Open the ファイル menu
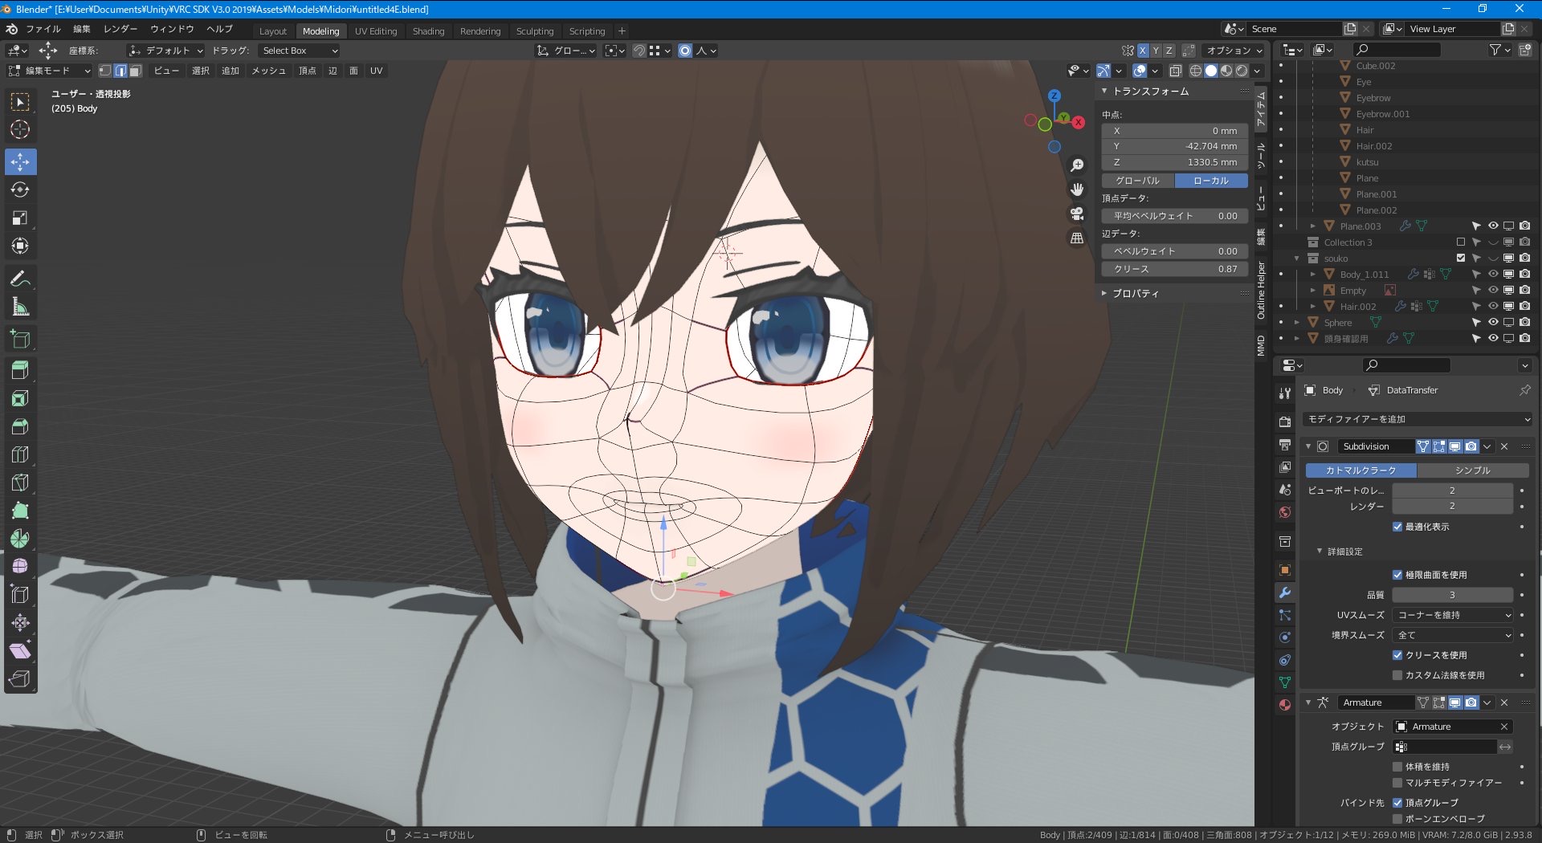This screenshot has width=1542, height=843. coord(43,29)
